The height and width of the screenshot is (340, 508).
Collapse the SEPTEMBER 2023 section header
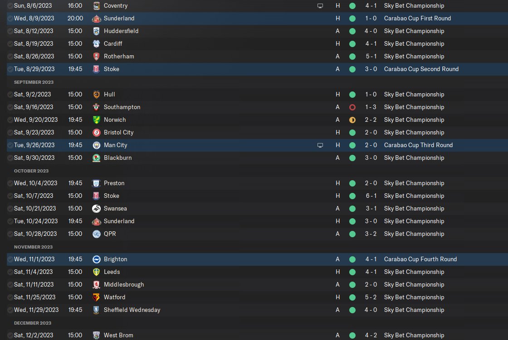(x=34, y=82)
